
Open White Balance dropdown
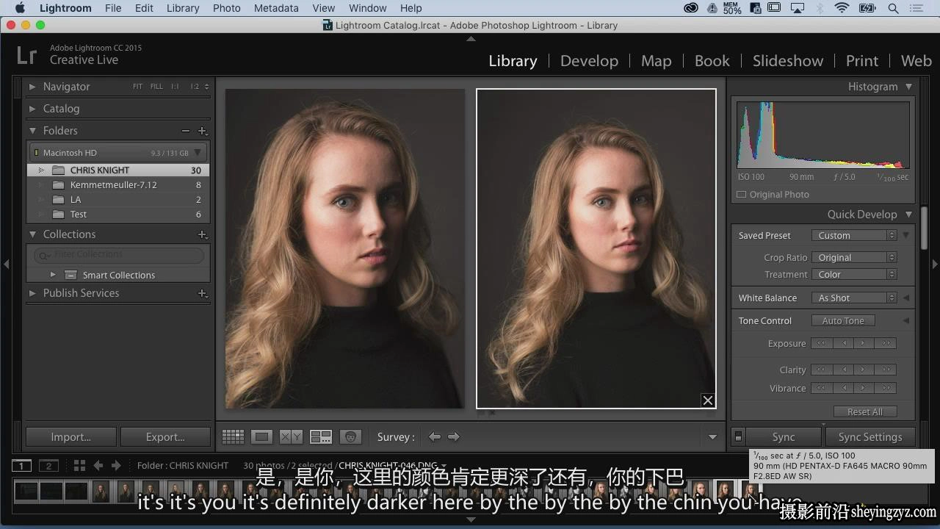[x=854, y=298]
